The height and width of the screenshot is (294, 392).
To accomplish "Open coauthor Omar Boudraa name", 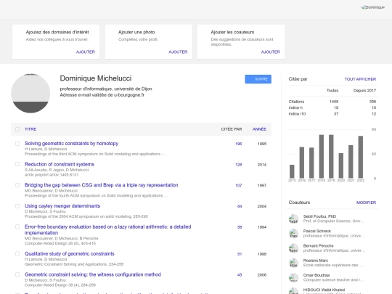I will click(317, 275).
